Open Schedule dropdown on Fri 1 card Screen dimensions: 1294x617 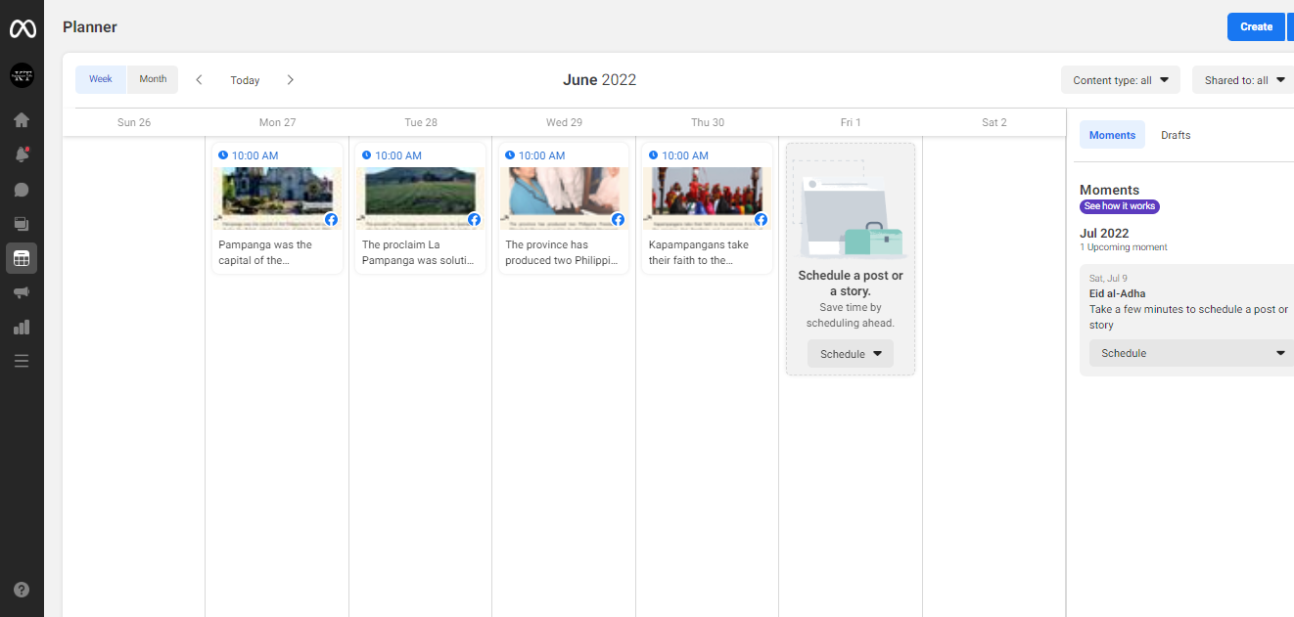(851, 354)
